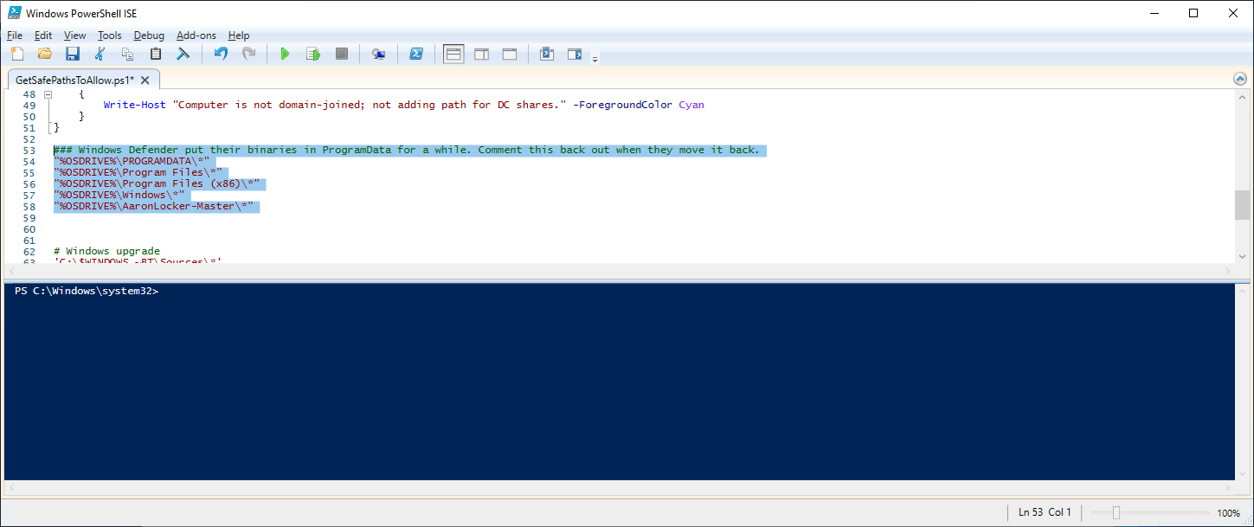Close the GetSafePathsToAllow.ps1 tab

pos(145,80)
